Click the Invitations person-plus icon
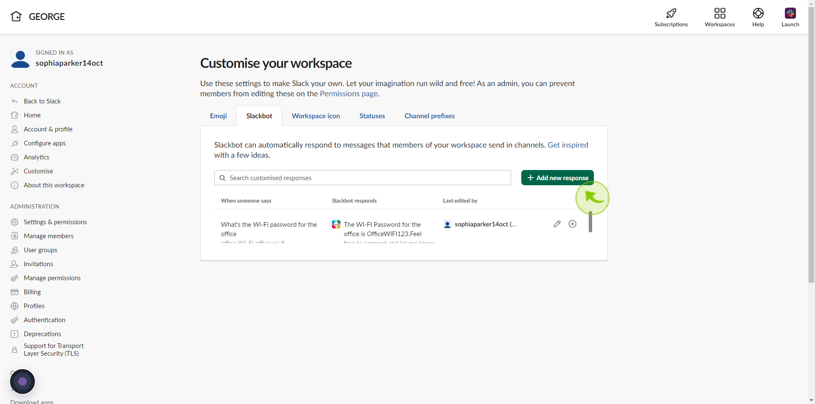Viewport: 815px width, 404px height. point(14,264)
